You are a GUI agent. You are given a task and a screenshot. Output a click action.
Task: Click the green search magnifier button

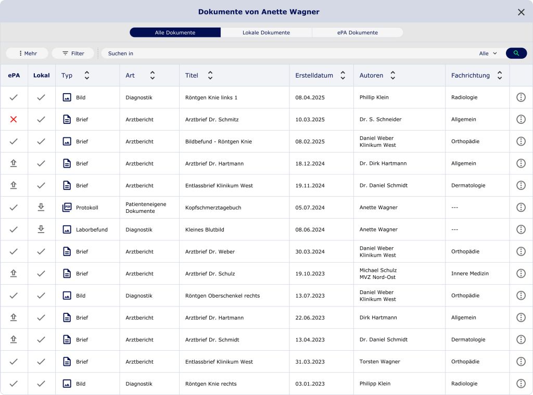(x=516, y=53)
